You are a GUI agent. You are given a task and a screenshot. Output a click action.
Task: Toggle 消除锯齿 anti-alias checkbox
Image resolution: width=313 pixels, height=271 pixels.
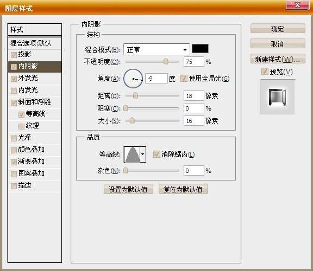pyautogui.click(x=156, y=154)
